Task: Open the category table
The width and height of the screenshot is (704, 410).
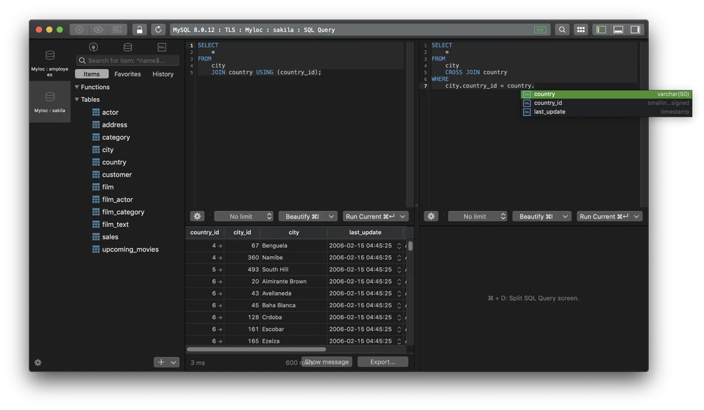Action: click(x=116, y=137)
